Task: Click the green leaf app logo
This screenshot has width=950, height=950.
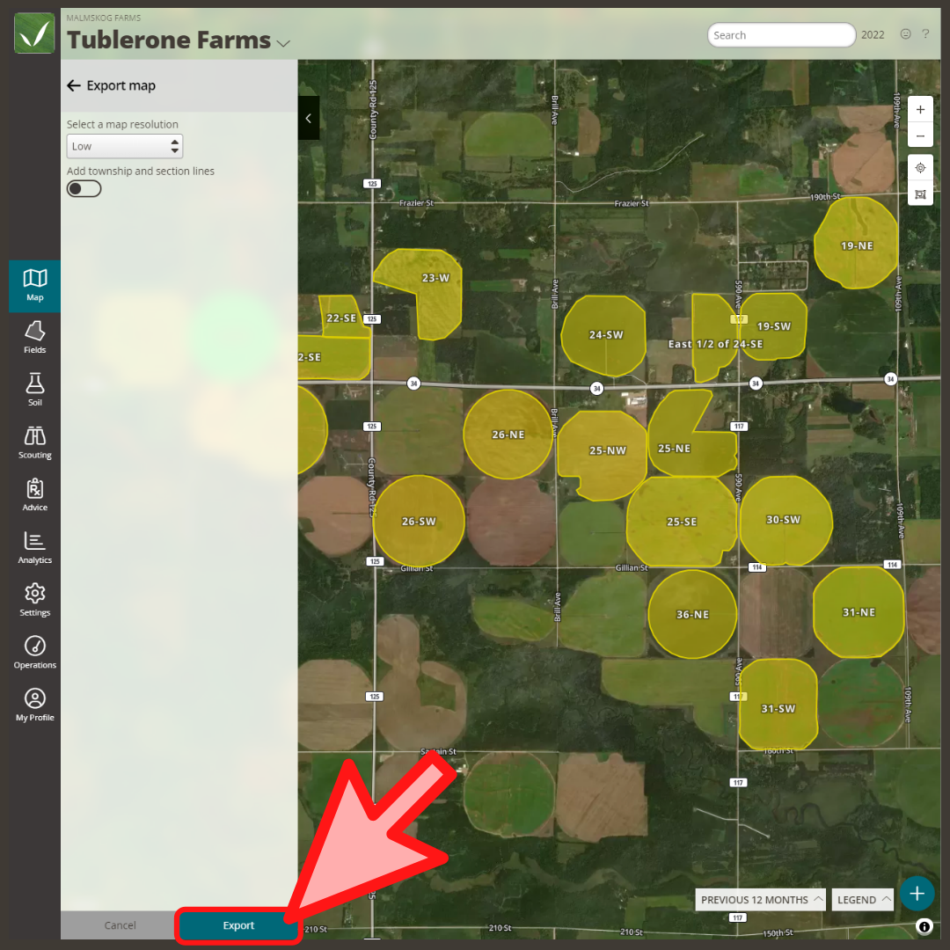Action: click(x=34, y=34)
